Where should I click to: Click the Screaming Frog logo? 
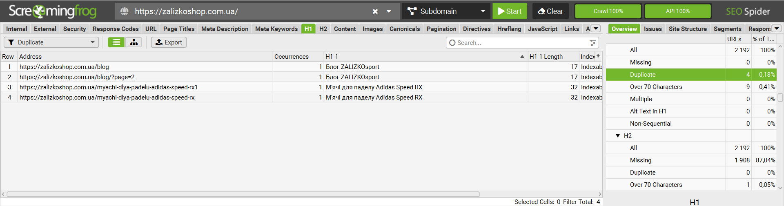point(52,11)
